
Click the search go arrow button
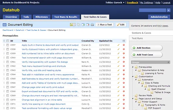click(168, 10)
